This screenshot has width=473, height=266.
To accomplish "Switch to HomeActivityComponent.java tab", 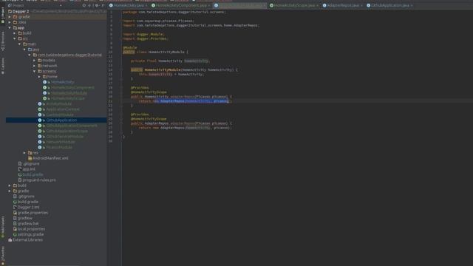I will coord(181,5).
